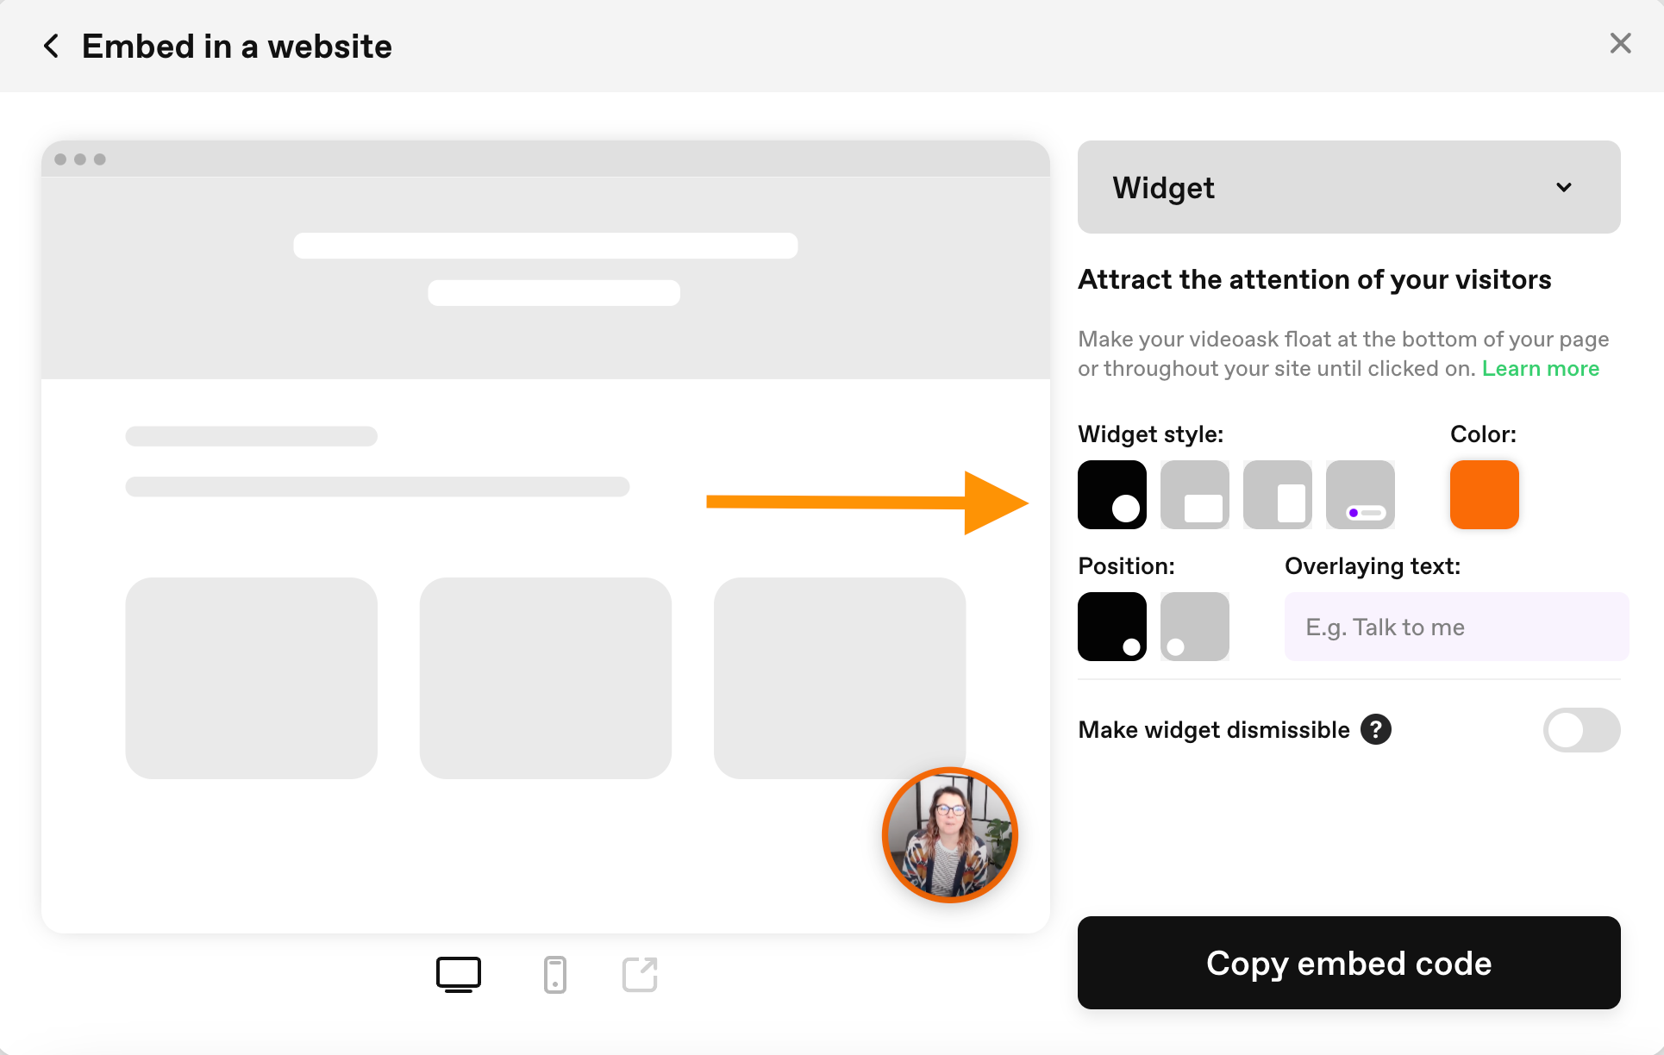Image resolution: width=1664 pixels, height=1055 pixels.
Task: Set widget position to bottom left
Action: (x=1195, y=627)
